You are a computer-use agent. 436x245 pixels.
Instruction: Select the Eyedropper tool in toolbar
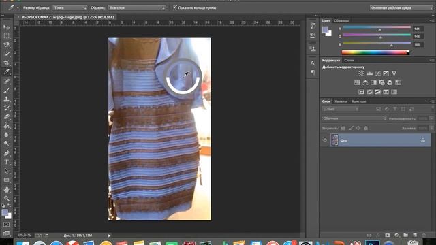pyautogui.click(x=6, y=71)
